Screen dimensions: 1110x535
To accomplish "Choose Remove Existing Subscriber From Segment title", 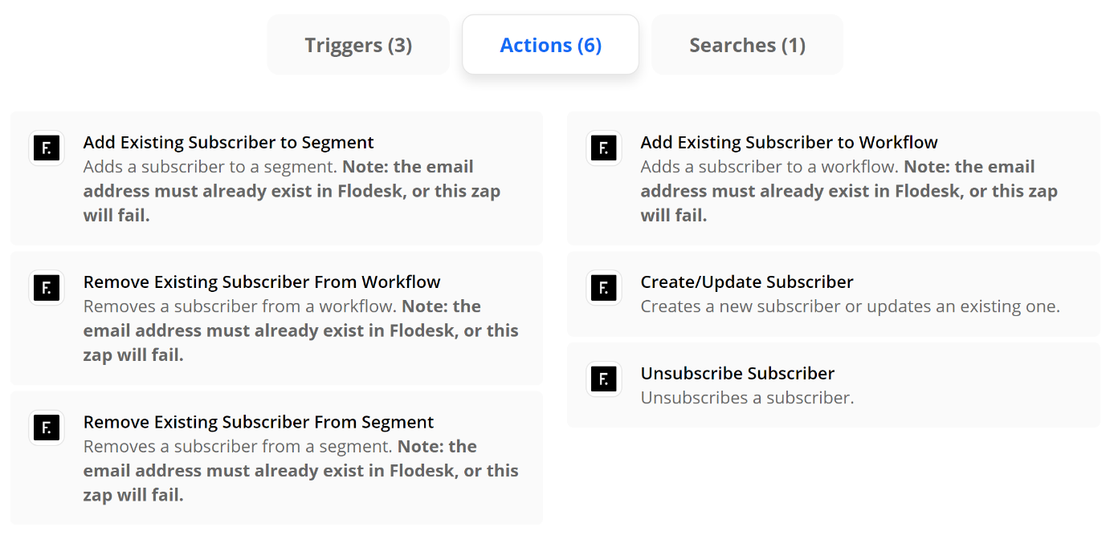I will click(259, 422).
